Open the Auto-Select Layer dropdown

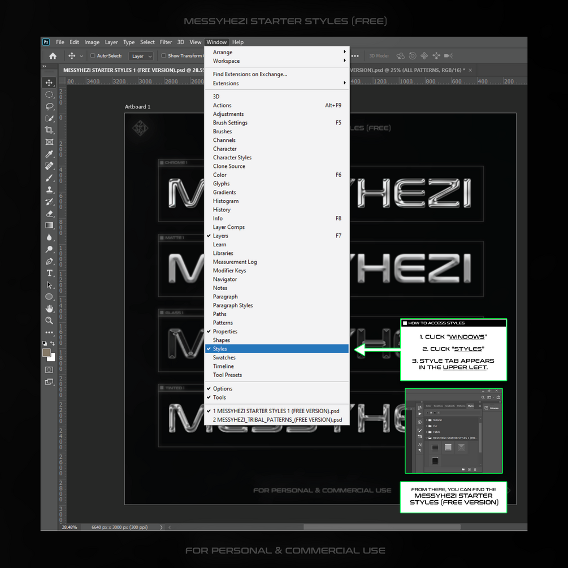tap(141, 56)
